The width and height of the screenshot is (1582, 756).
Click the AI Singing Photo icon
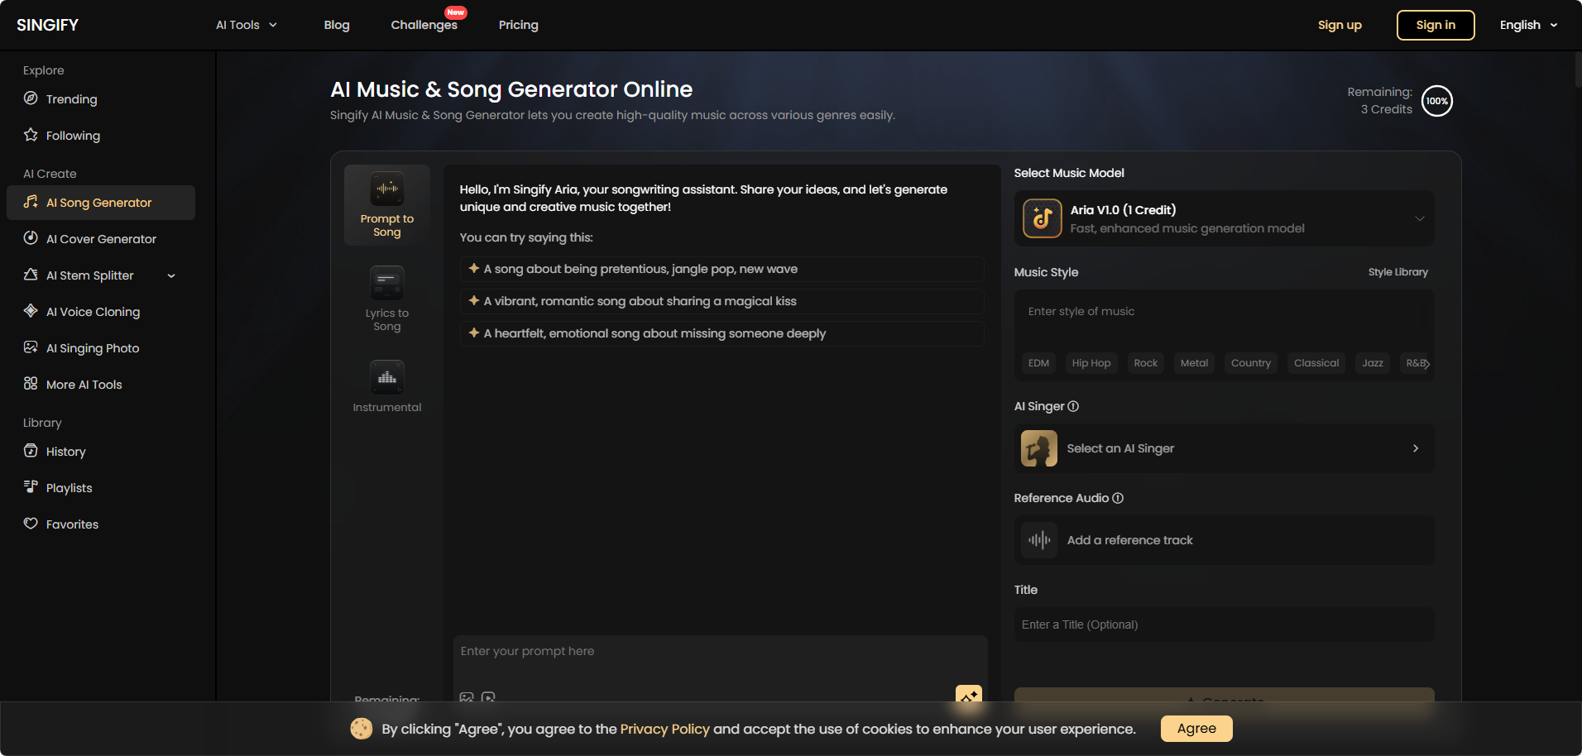(x=31, y=347)
